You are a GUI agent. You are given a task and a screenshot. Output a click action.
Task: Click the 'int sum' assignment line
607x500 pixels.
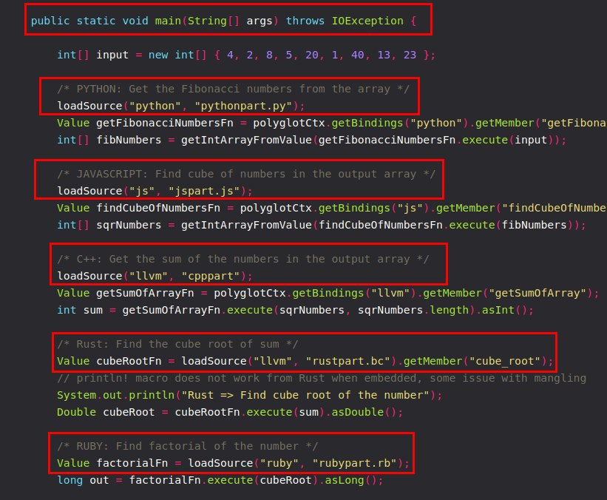point(296,311)
